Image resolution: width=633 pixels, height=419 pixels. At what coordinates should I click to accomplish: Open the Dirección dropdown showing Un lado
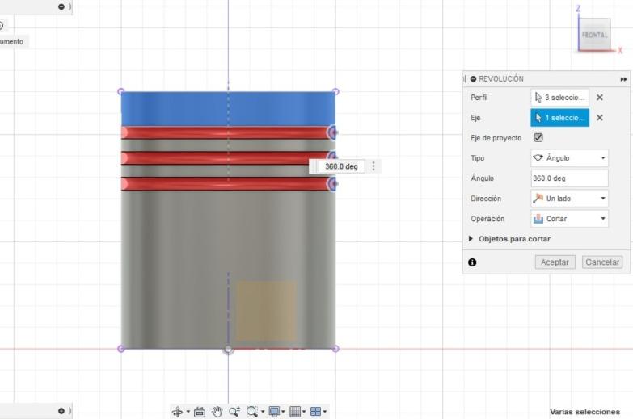pos(569,199)
